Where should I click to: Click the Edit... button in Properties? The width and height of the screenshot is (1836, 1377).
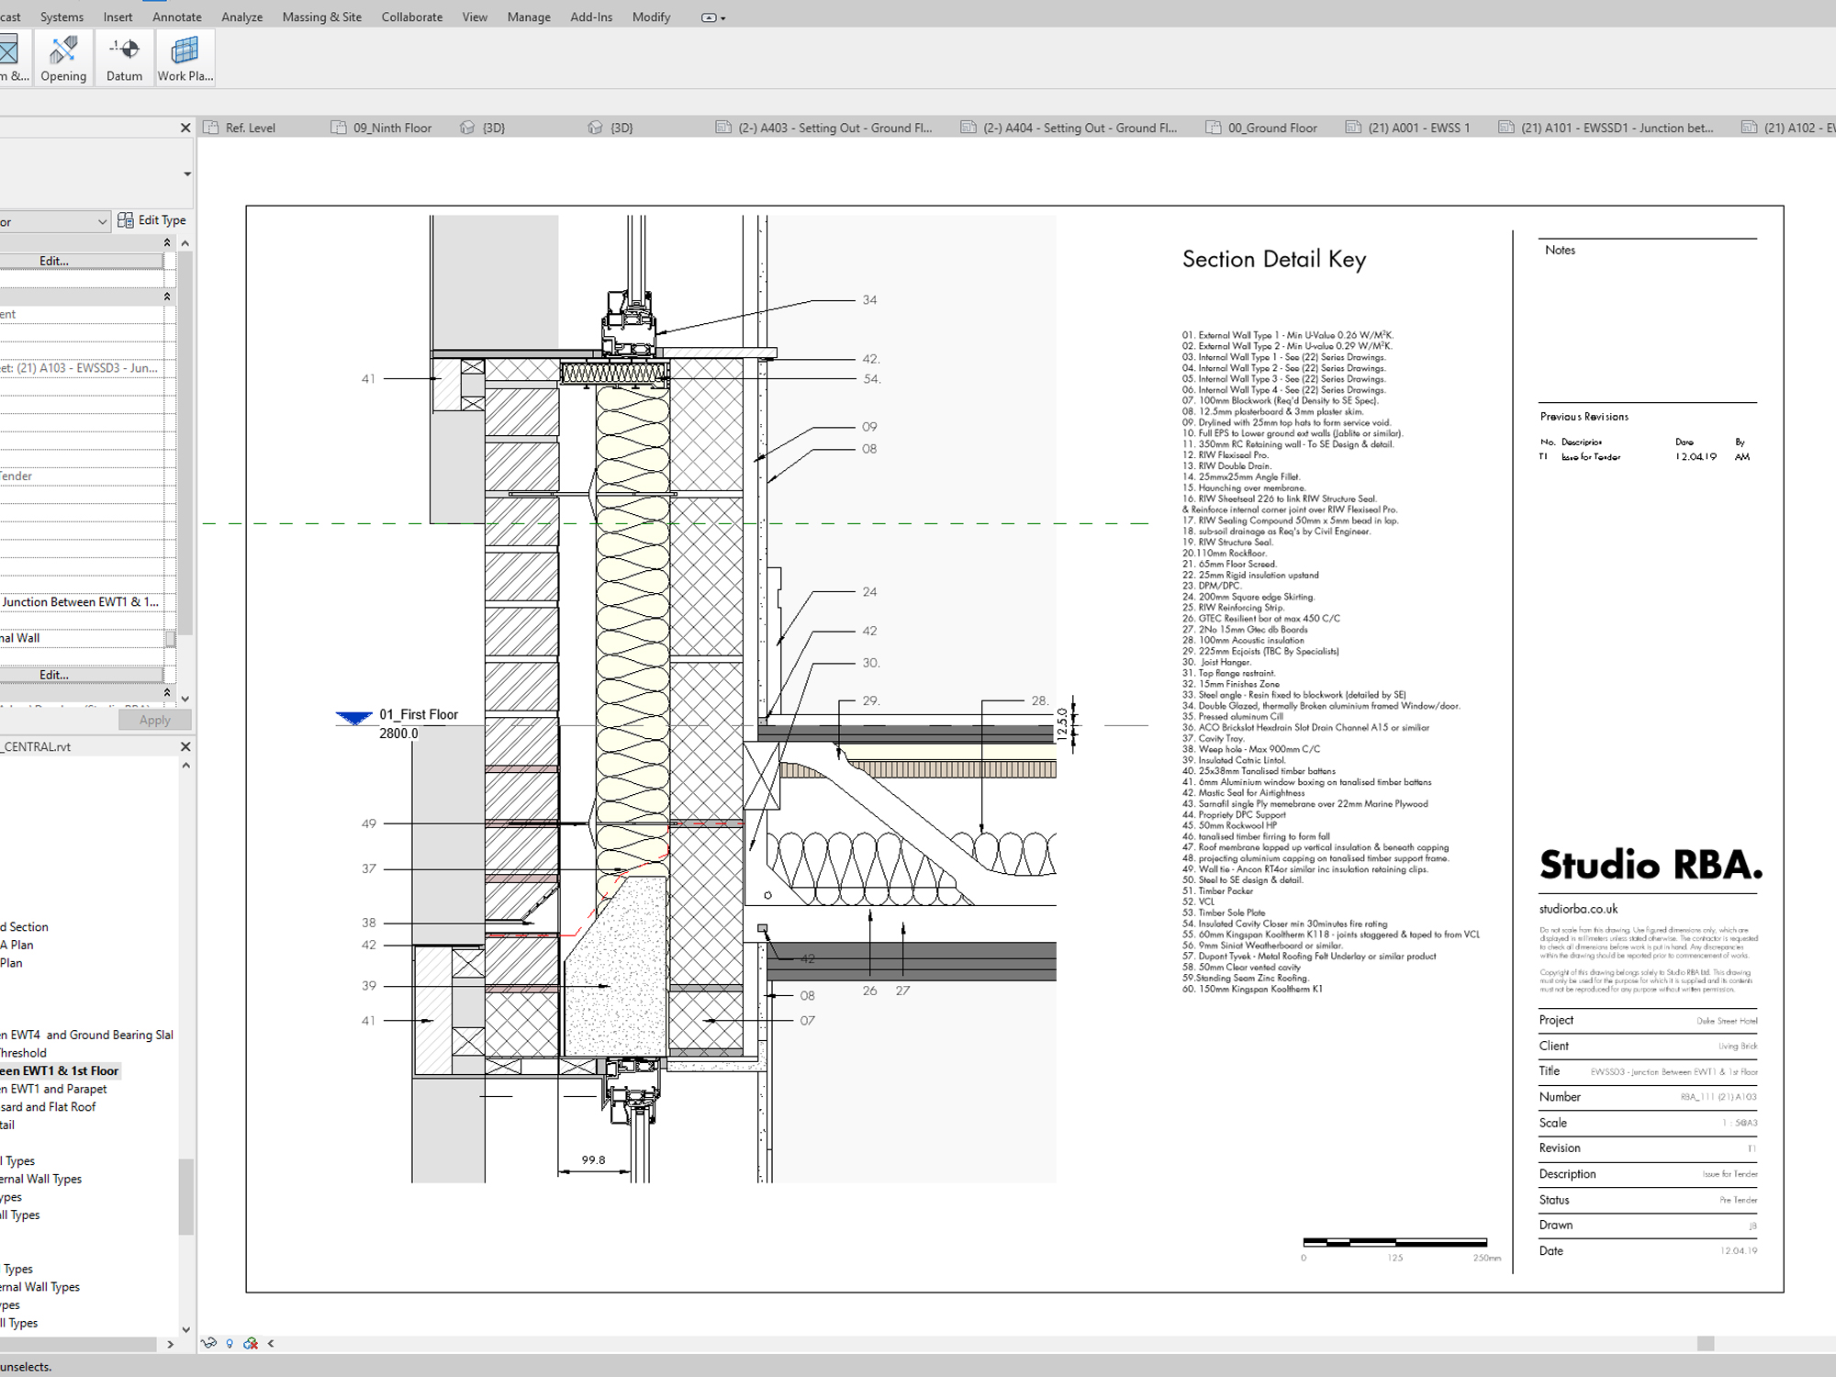52,261
